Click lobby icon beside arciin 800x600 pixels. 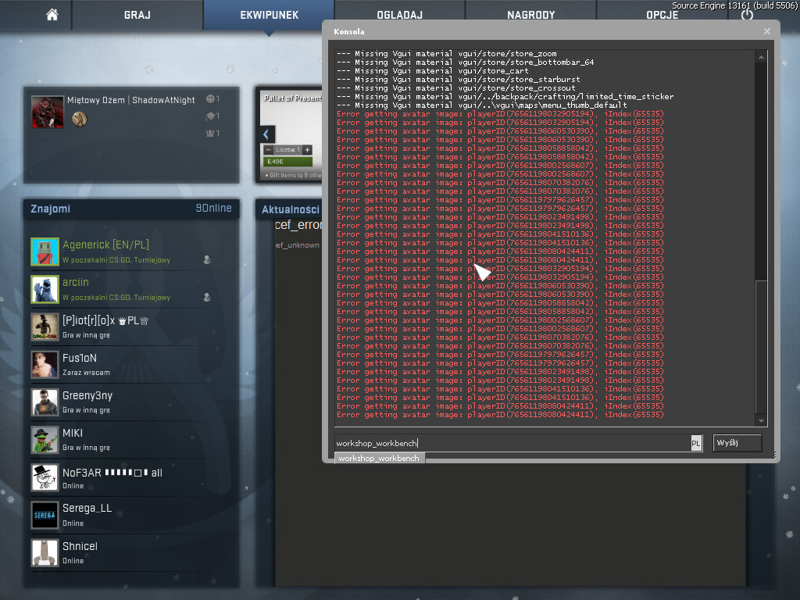(x=207, y=297)
